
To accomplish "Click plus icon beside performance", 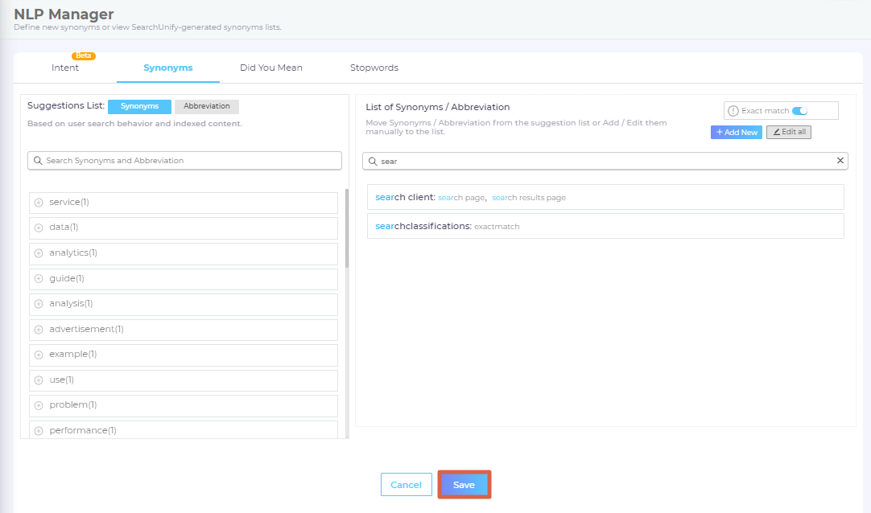I will 39,430.
